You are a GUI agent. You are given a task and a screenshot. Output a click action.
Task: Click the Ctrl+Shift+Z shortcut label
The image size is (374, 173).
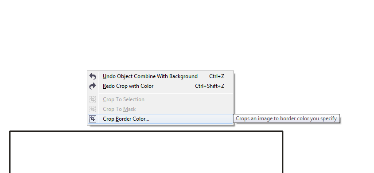point(210,86)
